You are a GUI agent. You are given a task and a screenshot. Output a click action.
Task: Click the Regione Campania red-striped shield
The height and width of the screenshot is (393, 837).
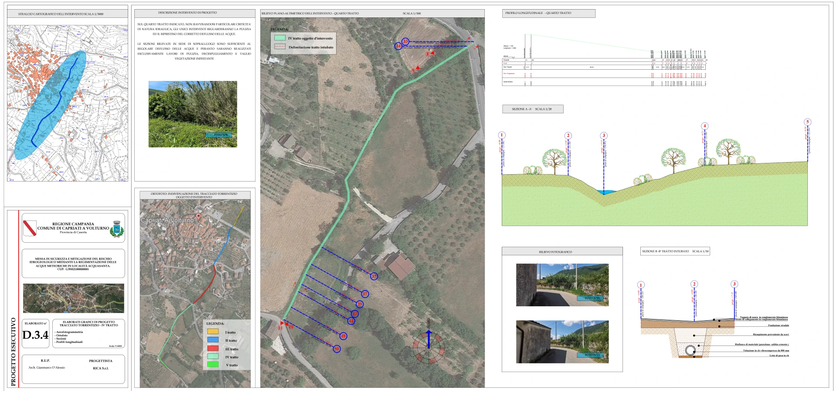(x=30, y=227)
